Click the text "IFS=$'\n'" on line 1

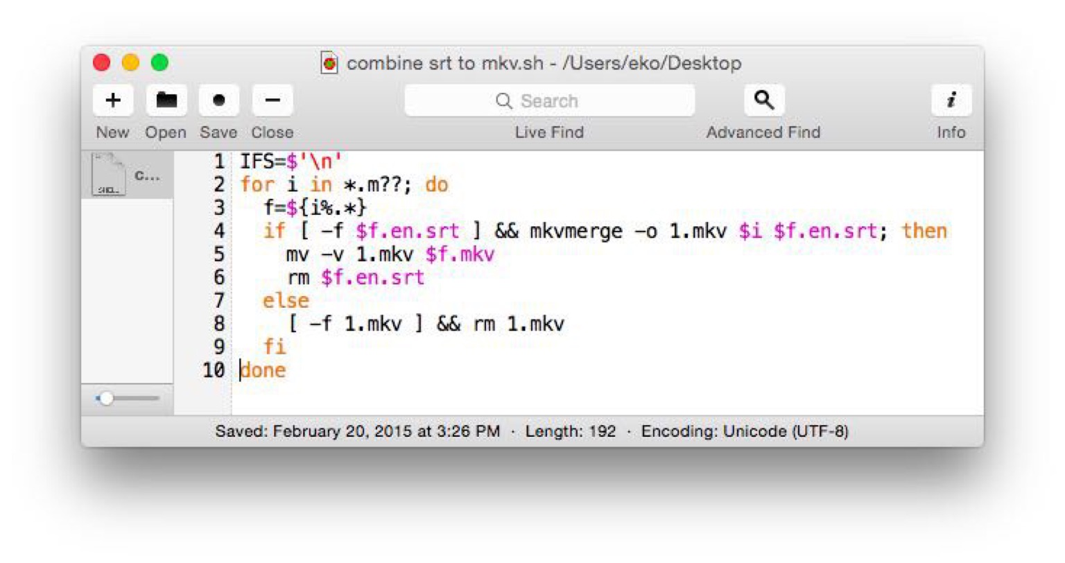[291, 162]
